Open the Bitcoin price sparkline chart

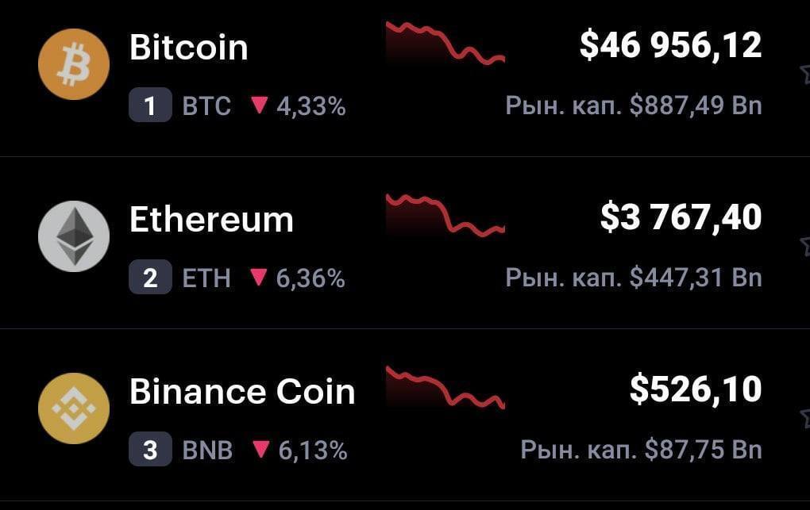click(445, 44)
